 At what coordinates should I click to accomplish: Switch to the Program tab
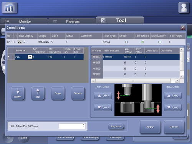click(x=72, y=21)
